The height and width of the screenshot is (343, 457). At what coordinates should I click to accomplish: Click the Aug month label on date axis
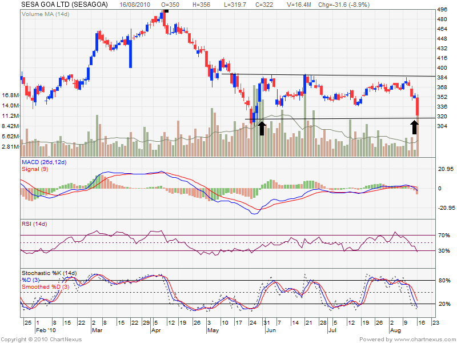[395, 331]
